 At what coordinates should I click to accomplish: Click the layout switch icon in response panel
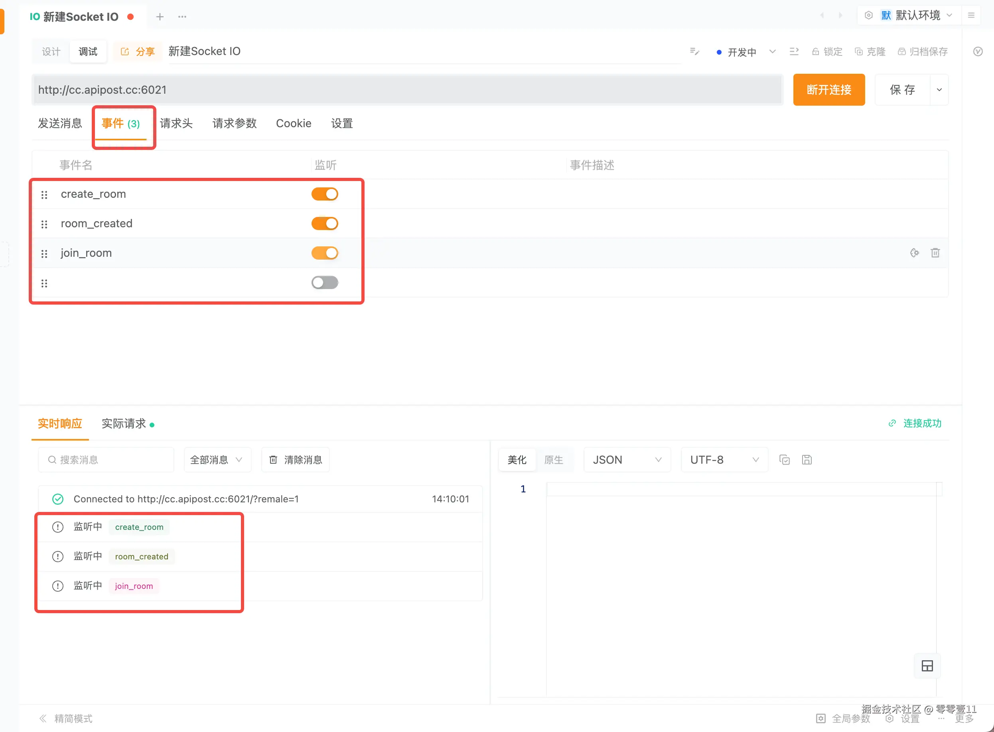coord(927,666)
